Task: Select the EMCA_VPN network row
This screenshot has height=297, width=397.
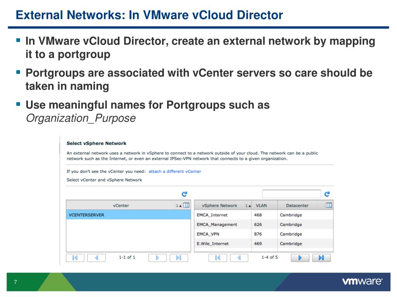Action: [x=264, y=234]
